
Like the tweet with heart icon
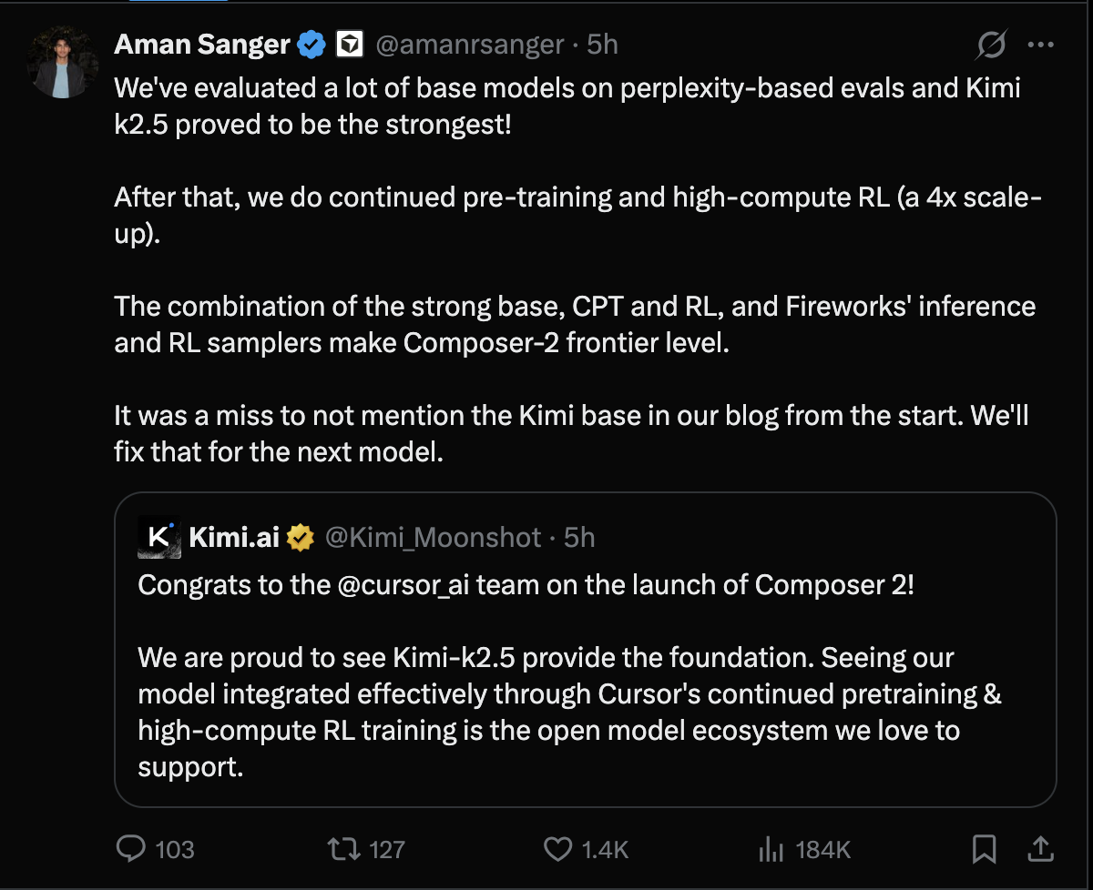click(x=557, y=849)
